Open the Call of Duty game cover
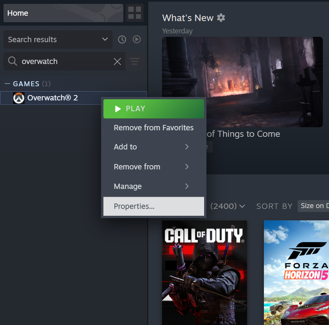The image size is (329, 325). pyautogui.click(x=205, y=272)
